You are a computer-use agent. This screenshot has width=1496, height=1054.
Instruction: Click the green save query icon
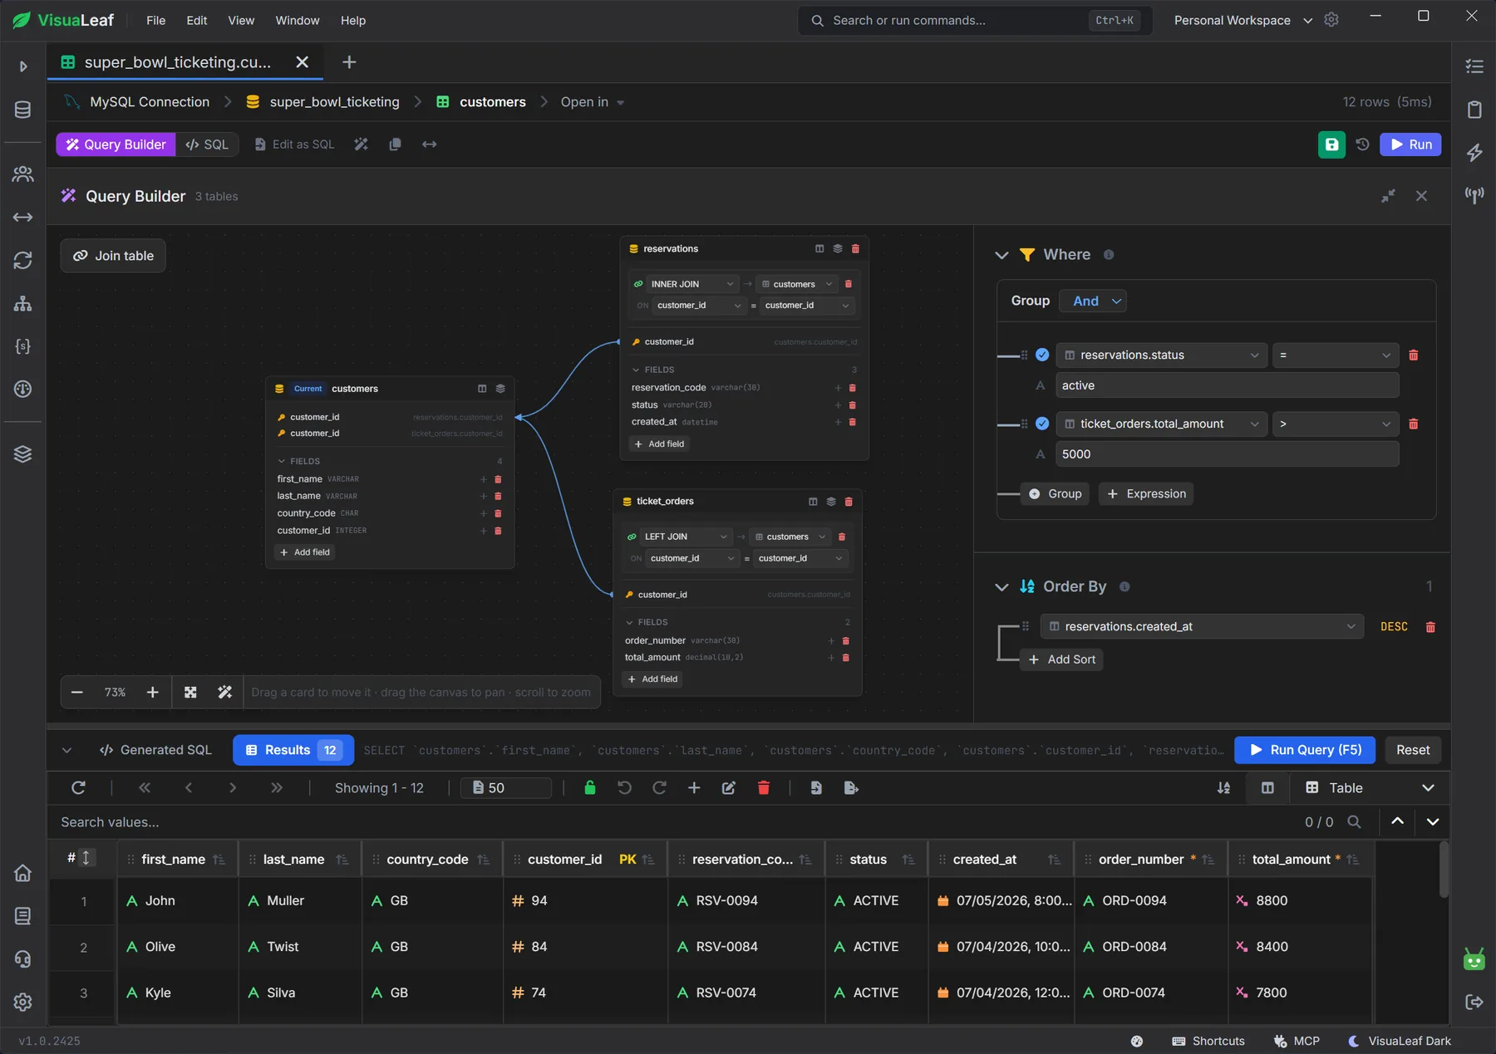coord(1331,145)
